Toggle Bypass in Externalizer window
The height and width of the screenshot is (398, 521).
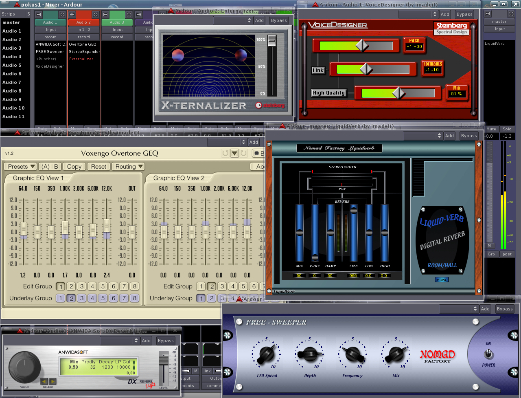(x=279, y=20)
